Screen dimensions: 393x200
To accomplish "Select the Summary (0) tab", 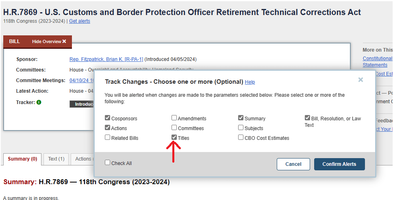I will 22,159.
